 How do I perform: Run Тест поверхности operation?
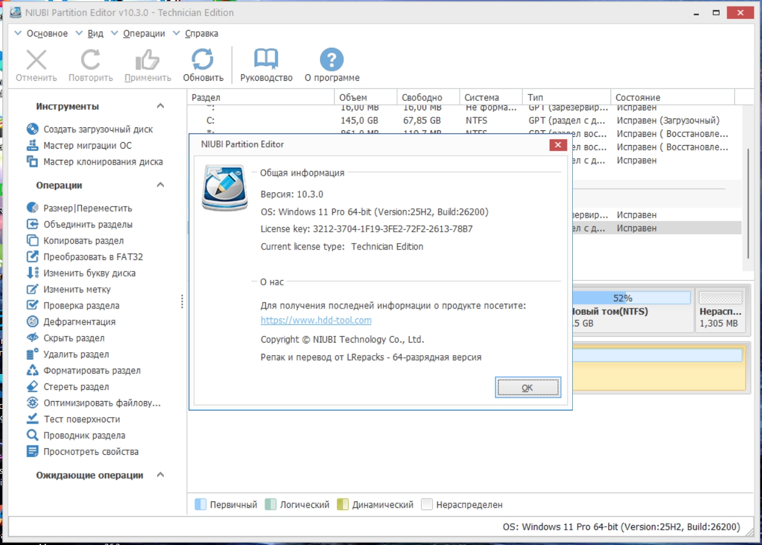pyautogui.click(x=74, y=419)
